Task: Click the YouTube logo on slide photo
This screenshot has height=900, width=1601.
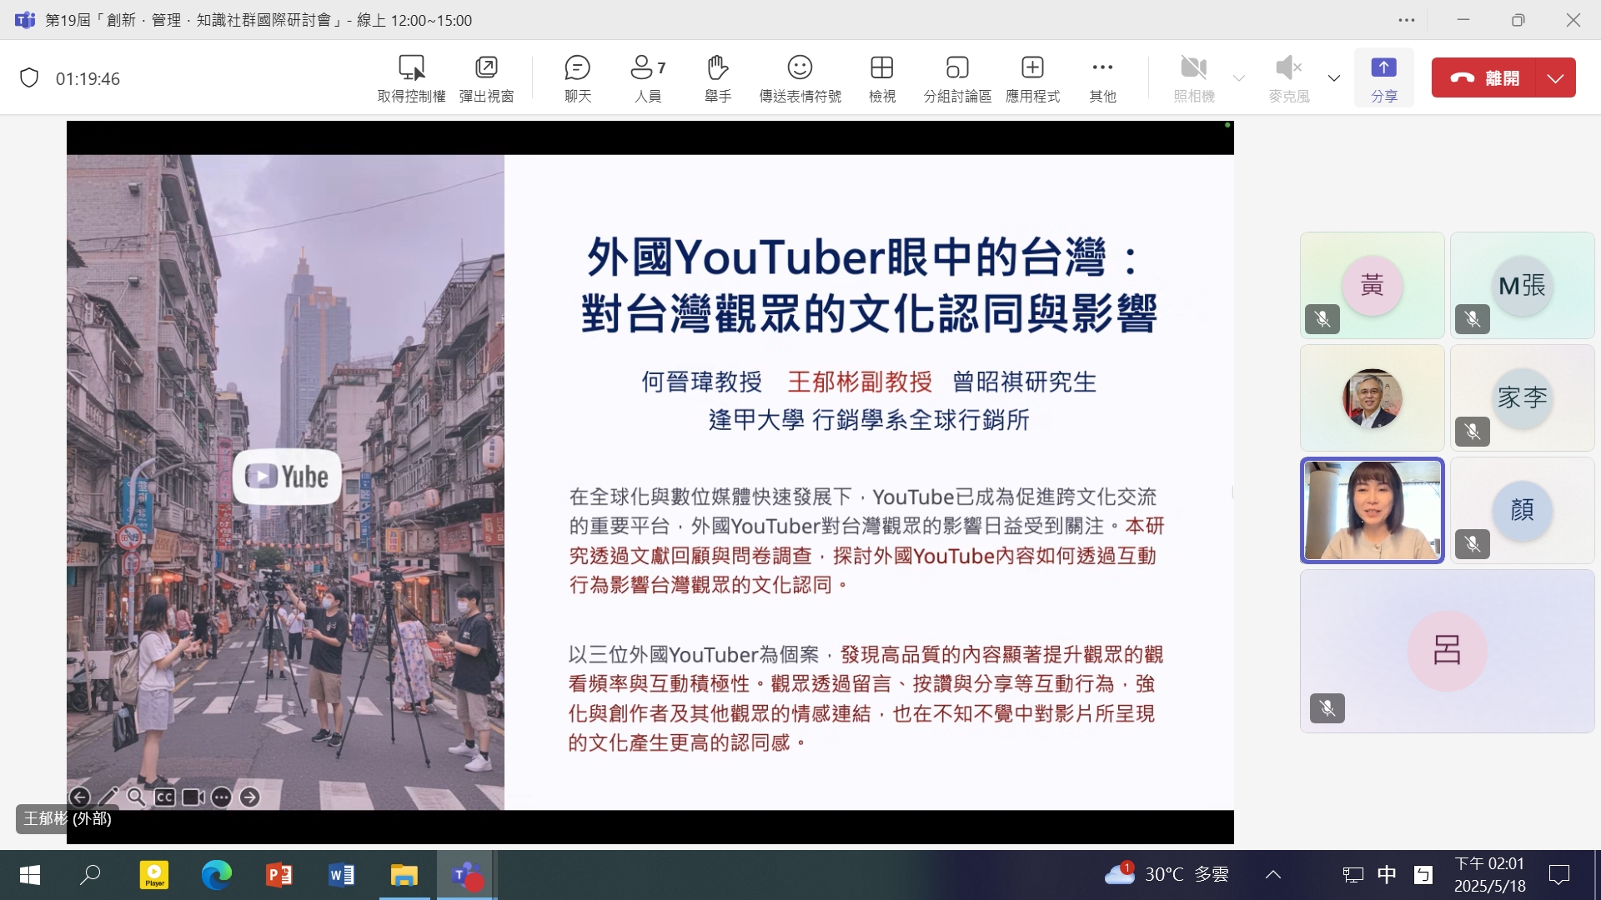Action: [287, 477]
